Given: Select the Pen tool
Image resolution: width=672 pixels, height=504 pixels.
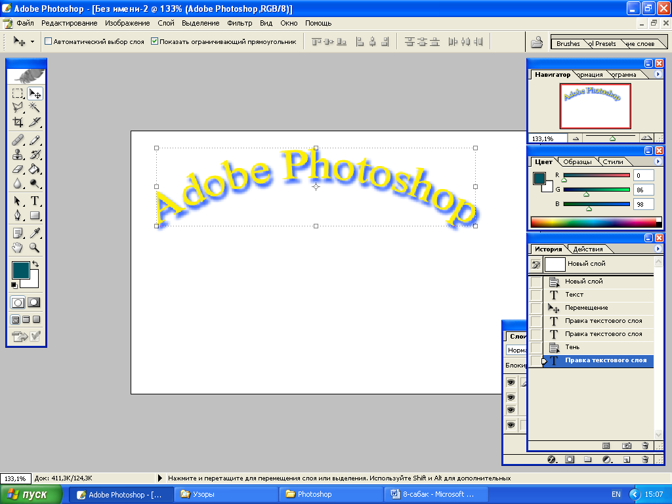Looking at the screenshot, I should [18, 215].
